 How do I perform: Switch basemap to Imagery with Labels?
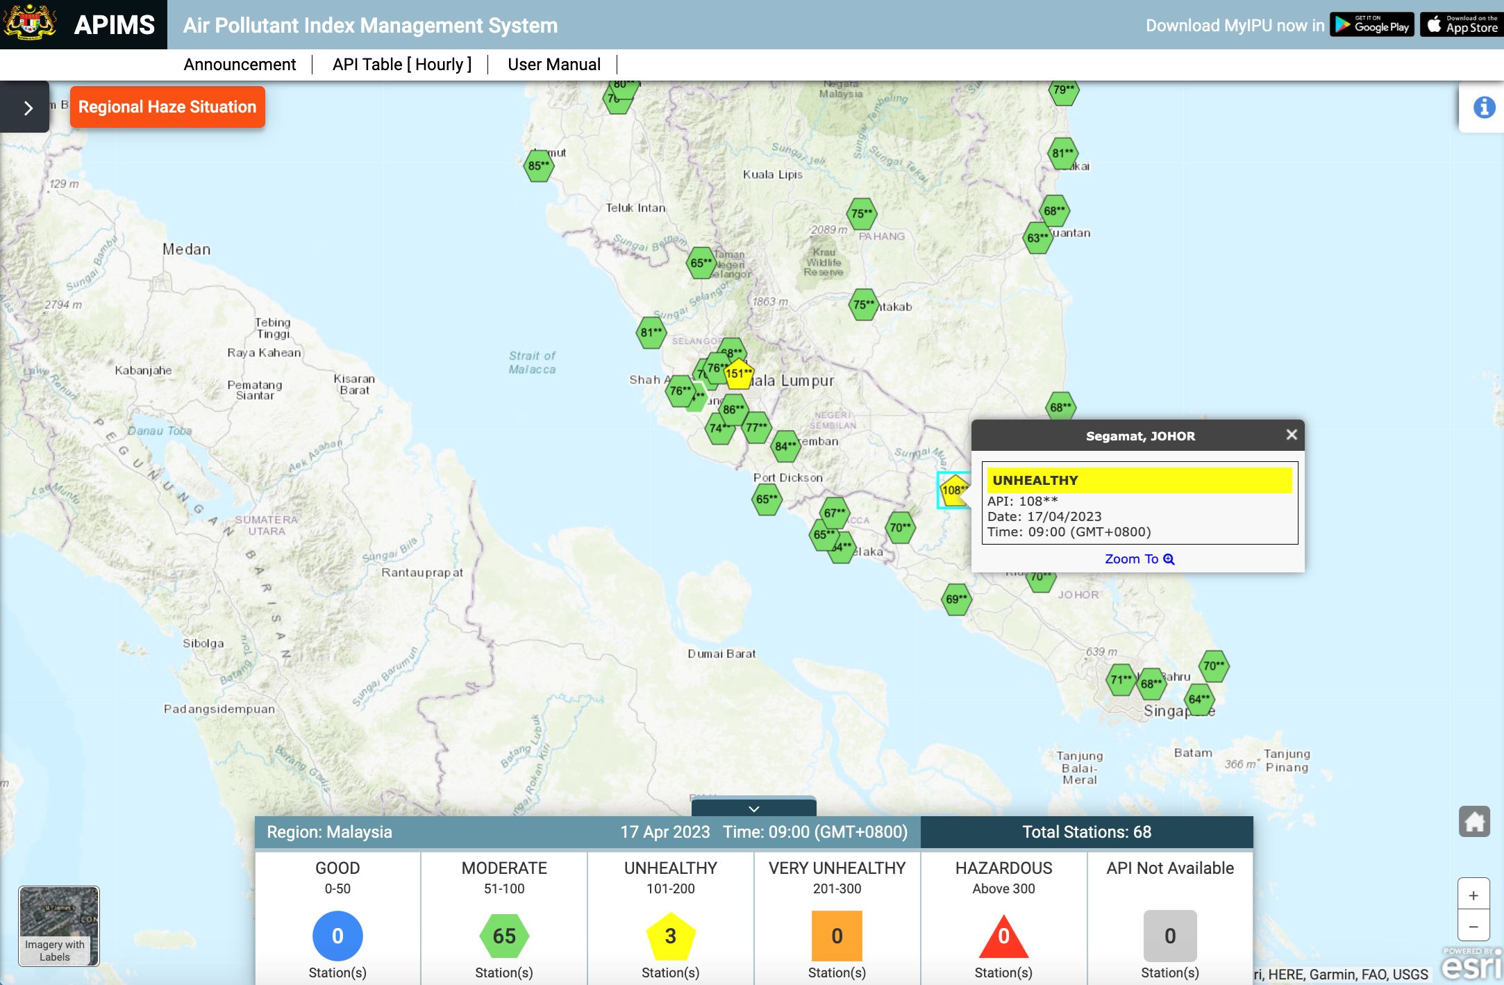pyautogui.click(x=58, y=925)
